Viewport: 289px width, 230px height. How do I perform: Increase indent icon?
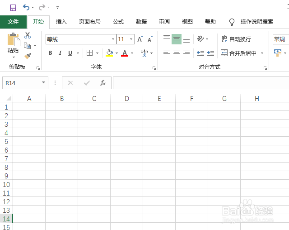coord(210,53)
